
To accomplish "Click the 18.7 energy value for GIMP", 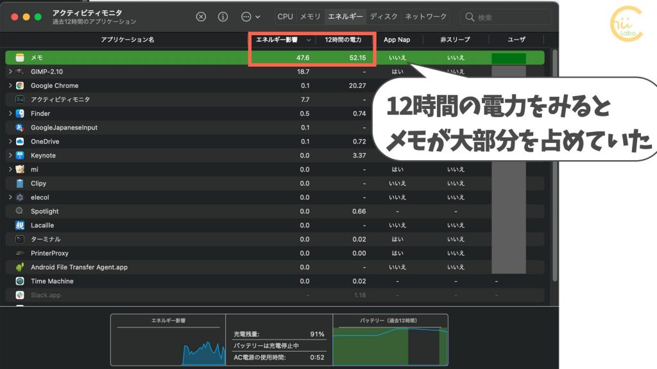I will [x=303, y=72].
